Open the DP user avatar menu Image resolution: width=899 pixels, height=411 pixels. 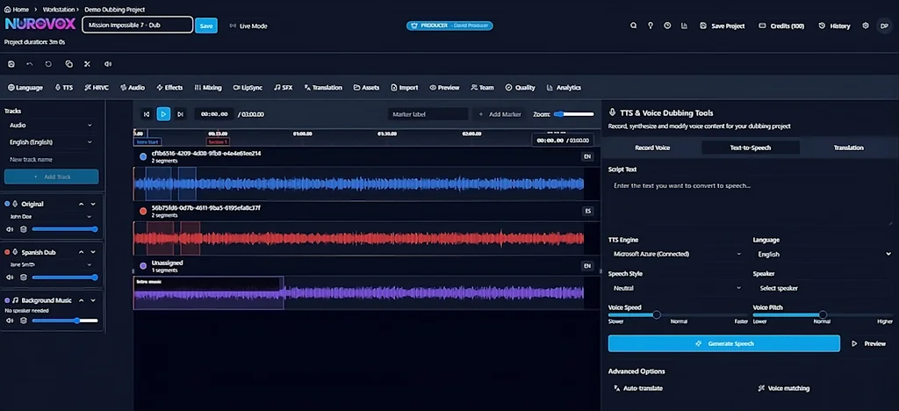(x=883, y=25)
